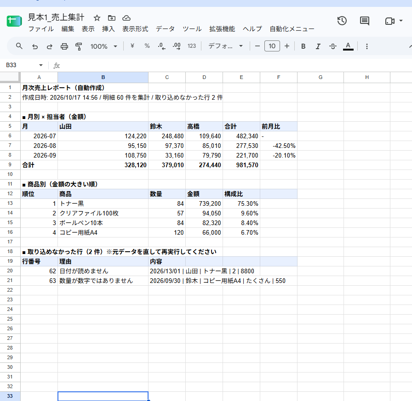This screenshot has width=412, height=401.
Task: Apply percent format
Action: (147, 46)
